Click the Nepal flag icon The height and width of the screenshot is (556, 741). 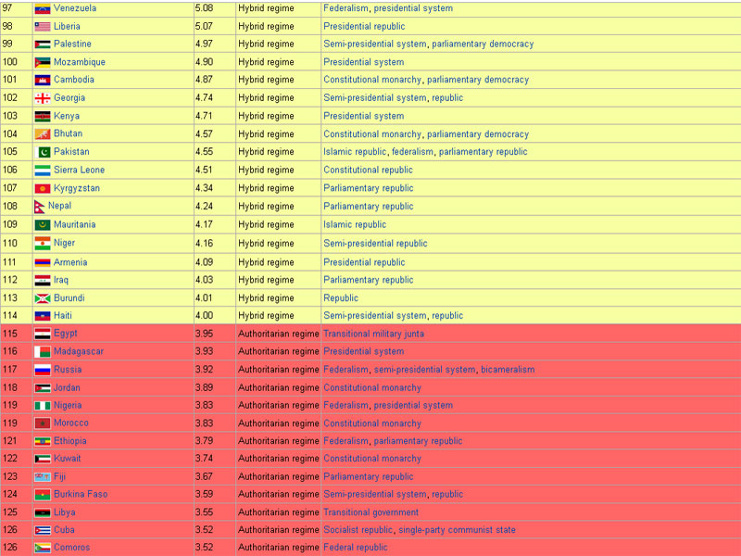point(39,207)
